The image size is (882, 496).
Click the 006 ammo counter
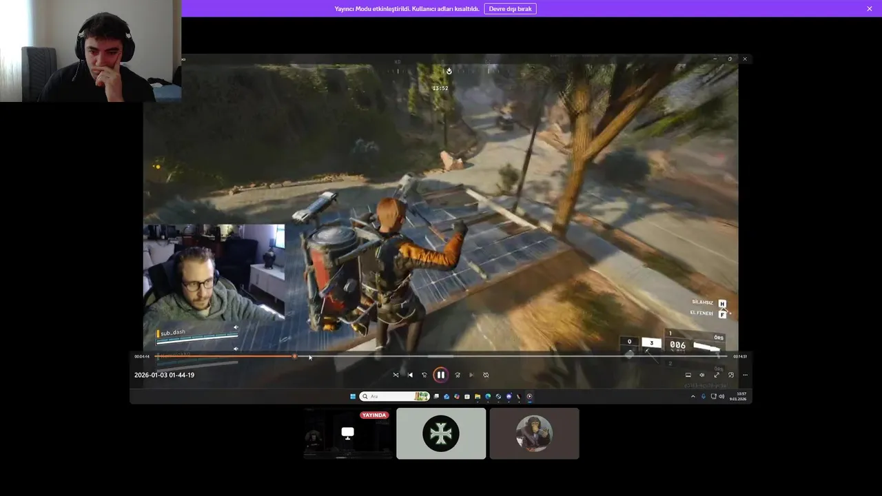(x=678, y=345)
